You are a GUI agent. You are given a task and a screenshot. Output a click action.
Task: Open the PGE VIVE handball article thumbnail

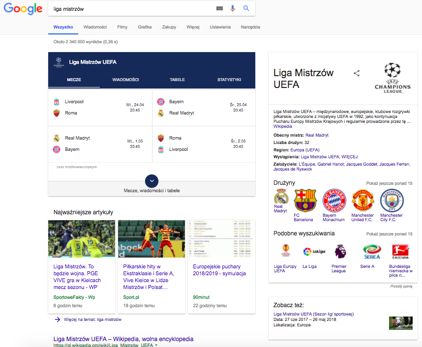[x=82, y=239]
